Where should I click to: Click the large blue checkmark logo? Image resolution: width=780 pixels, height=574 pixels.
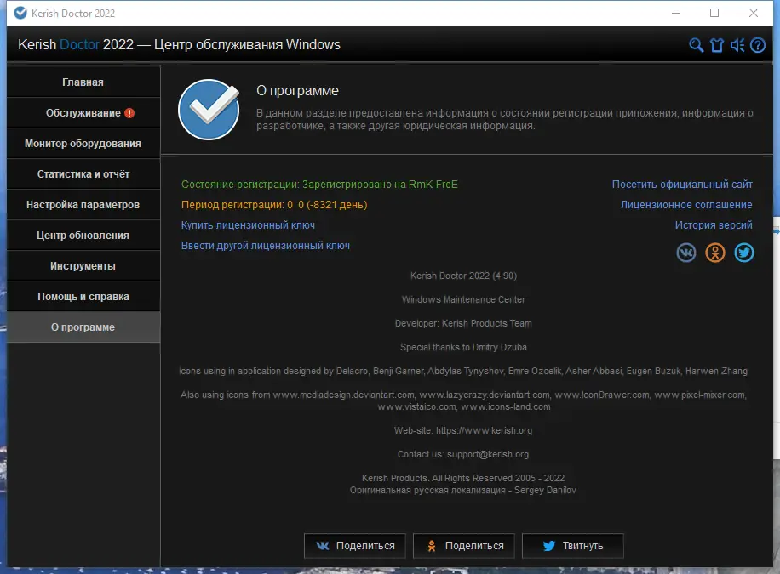pyautogui.click(x=209, y=110)
